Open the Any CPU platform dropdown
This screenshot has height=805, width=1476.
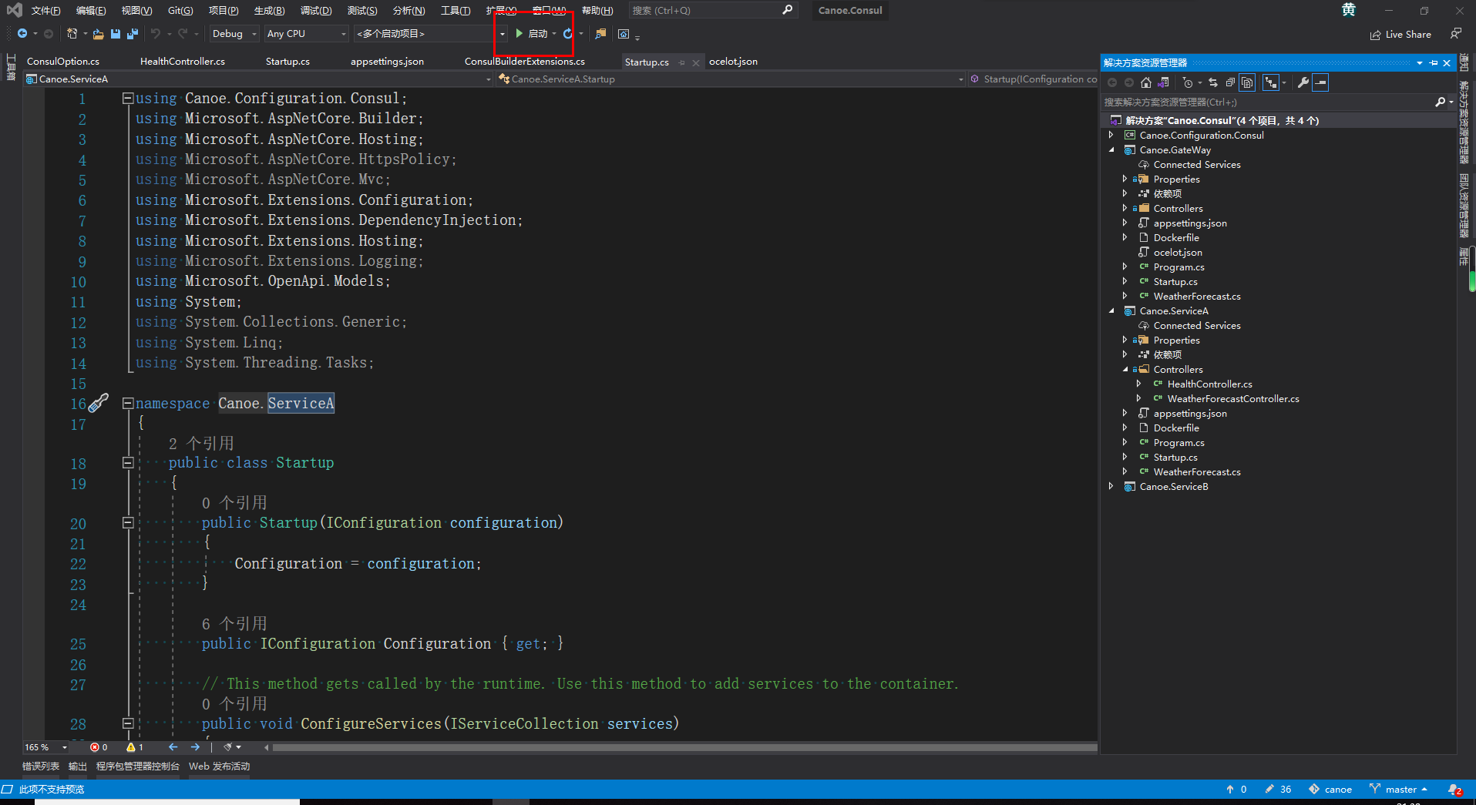(x=307, y=34)
